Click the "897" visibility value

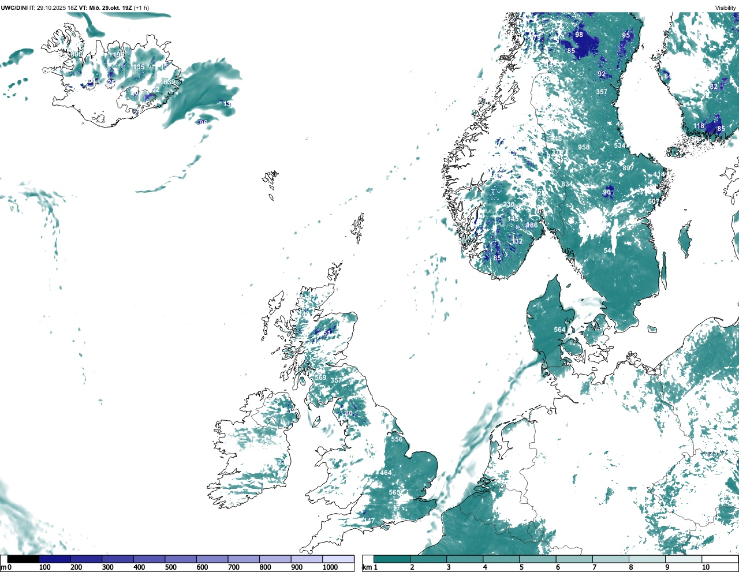(628, 168)
